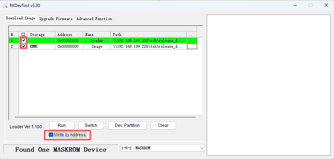Click the EMMC storage cell in row 2
Viewport: 334px width, 159px height.
[41, 46]
